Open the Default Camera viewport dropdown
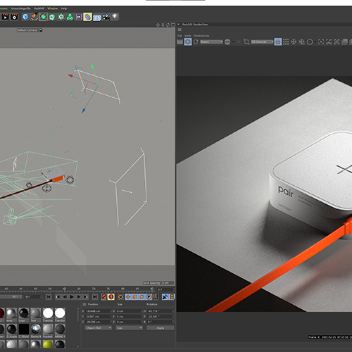Image resolution: width=352 pixels, height=352 pixels. [30, 30]
